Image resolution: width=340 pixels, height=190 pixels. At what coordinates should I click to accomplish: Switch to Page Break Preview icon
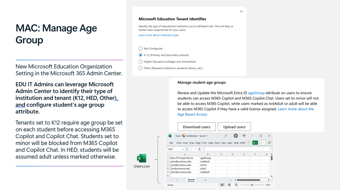[236, 185]
